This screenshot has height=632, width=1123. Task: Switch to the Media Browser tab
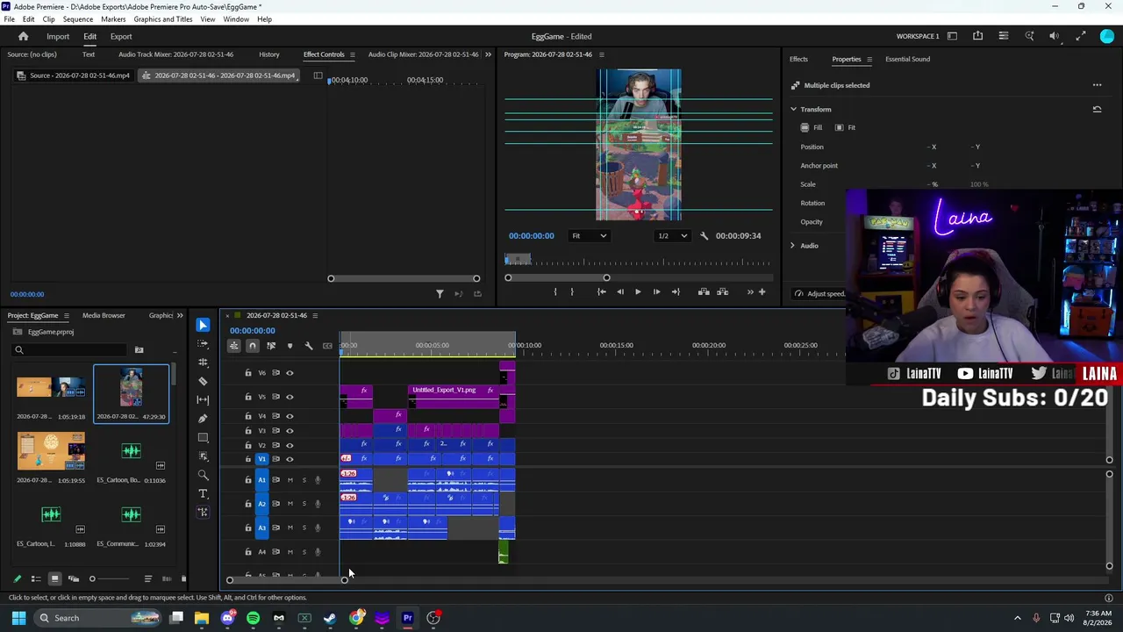coord(104,315)
